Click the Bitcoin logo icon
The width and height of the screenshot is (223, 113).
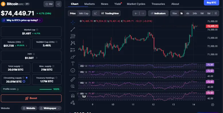tap(3, 4)
